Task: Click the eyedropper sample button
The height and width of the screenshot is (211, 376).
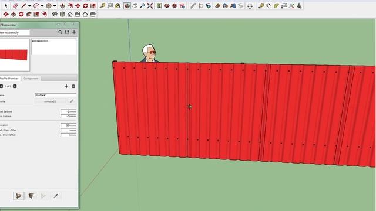Action: point(56,196)
